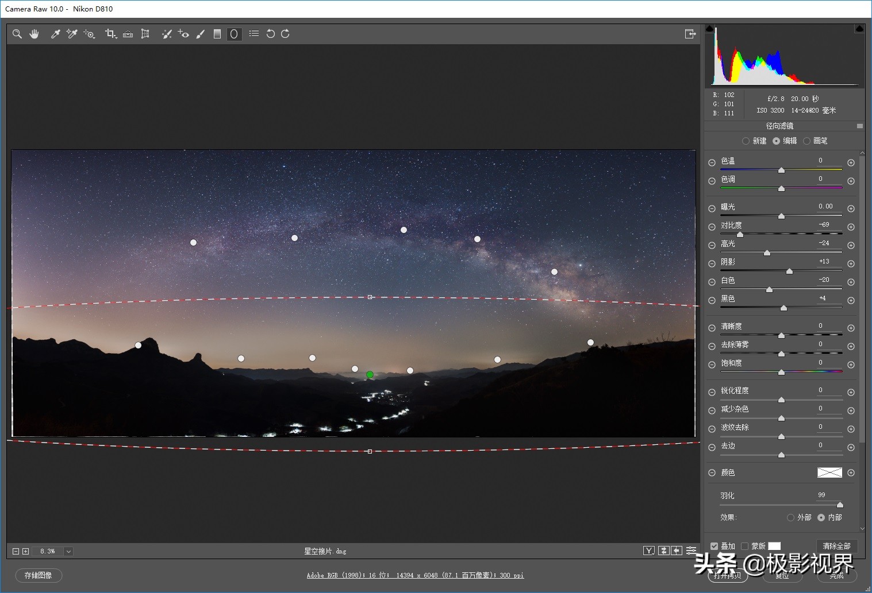Activate the Crop tool
The height and width of the screenshot is (593, 872).
coord(110,34)
